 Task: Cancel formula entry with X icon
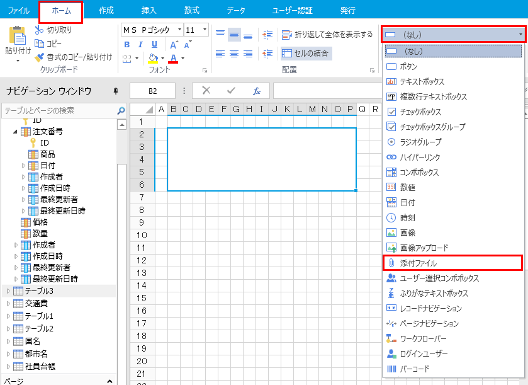(x=206, y=90)
